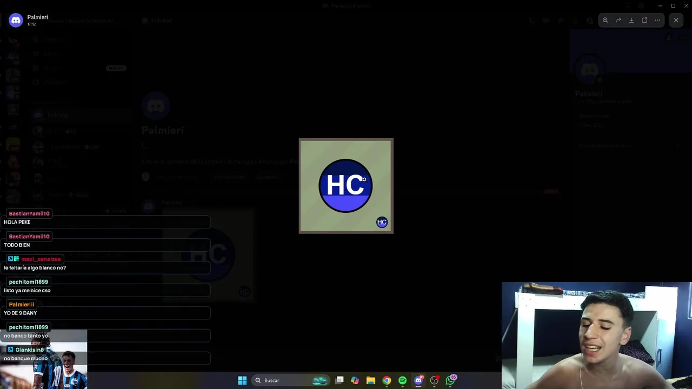Click Palmieri's Discord avatar in viewer header

coord(16,21)
